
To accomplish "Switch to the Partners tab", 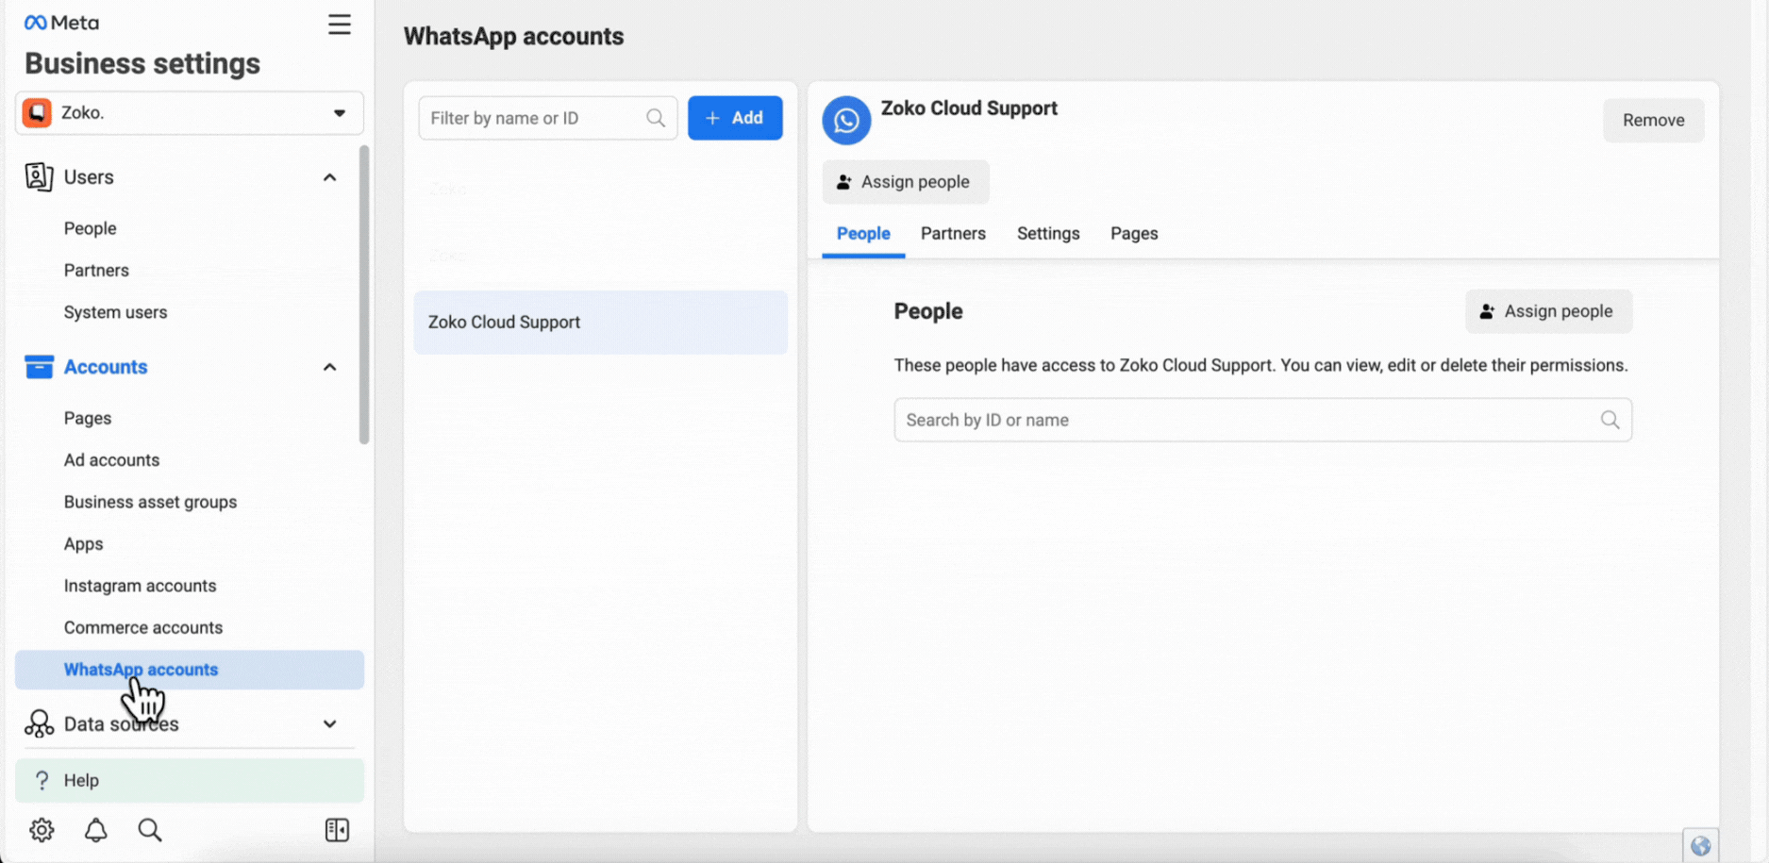I will [953, 234].
